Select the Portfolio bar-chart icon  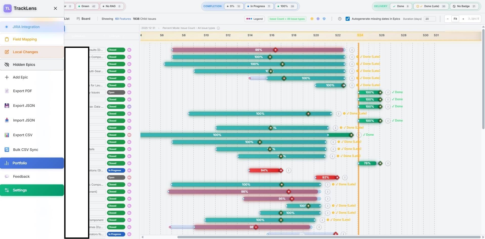7,163
